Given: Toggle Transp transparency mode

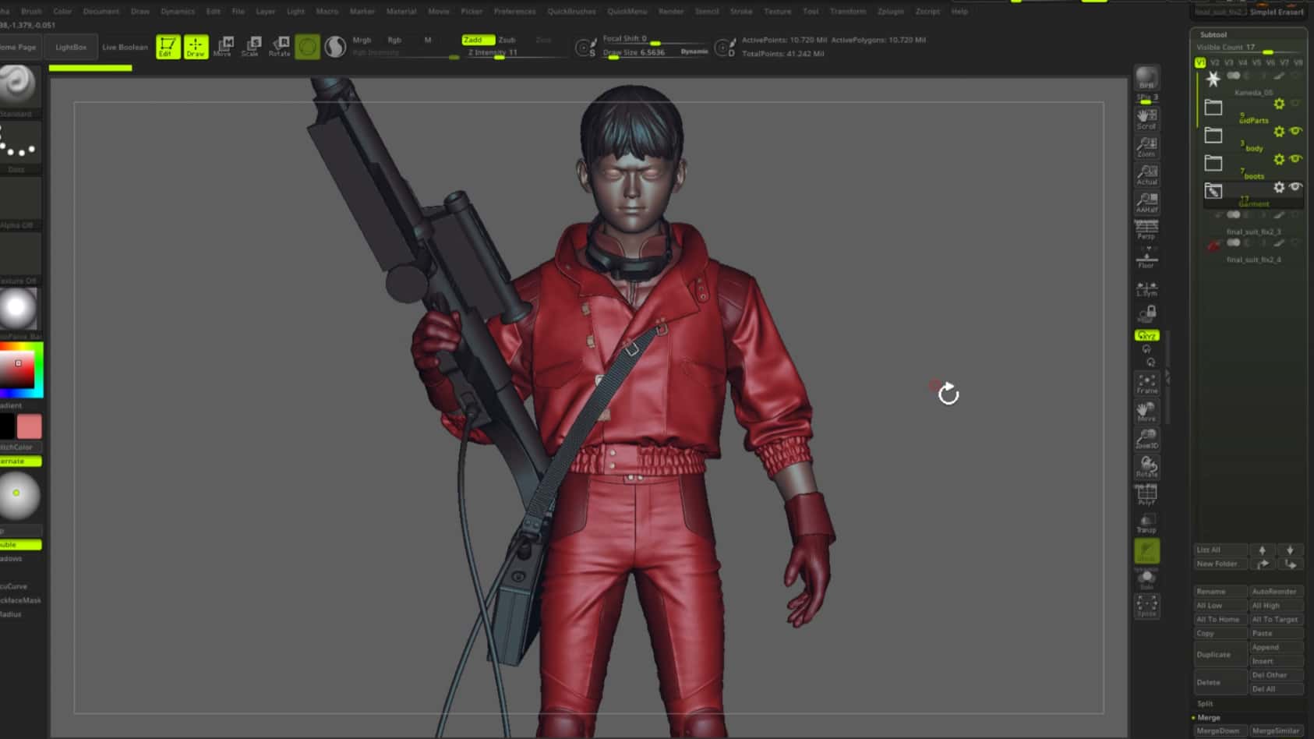Looking at the screenshot, I should (1146, 523).
